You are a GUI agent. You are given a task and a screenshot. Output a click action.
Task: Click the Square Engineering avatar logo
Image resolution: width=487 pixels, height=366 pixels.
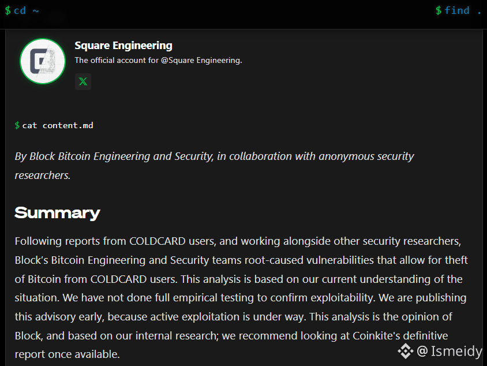(43, 61)
